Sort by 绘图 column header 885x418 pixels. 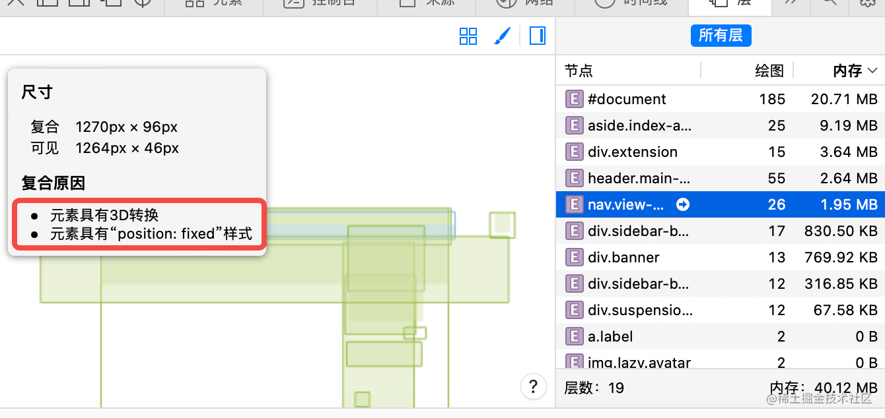769,71
